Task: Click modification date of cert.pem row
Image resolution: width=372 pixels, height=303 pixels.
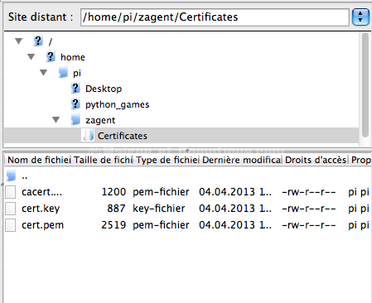Action: pos(235,225)
